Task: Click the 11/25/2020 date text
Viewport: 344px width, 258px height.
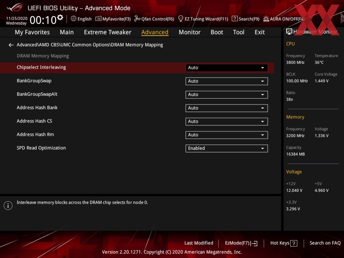Action: pyautogui.click(x=17, y=18)
